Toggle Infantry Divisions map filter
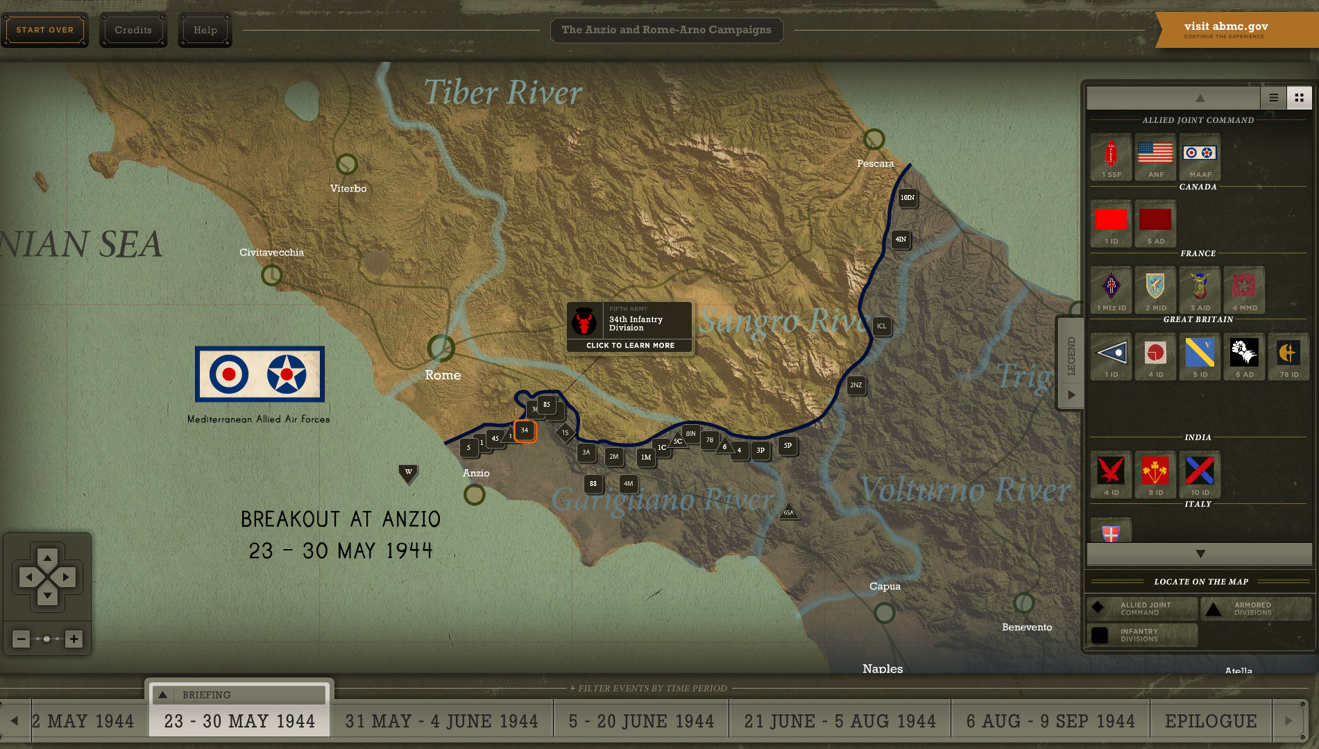Image resolution: width=1319 pixels, height=749 pixels. click(x=1141, y=635)
